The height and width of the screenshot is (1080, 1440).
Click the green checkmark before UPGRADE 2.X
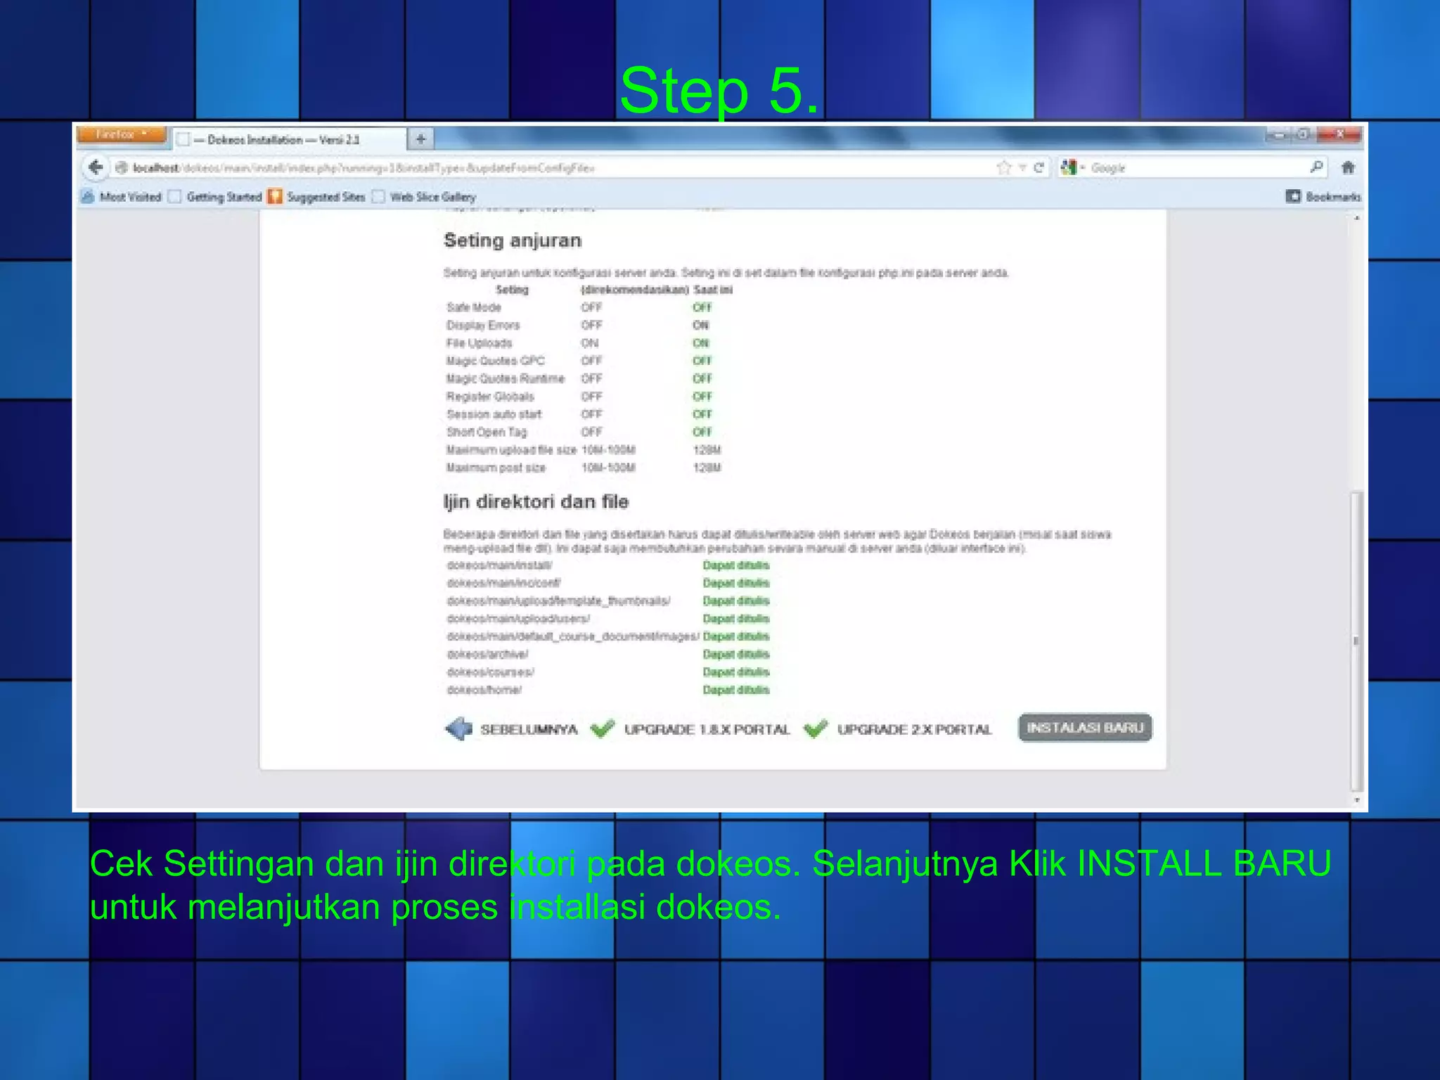pos(816,728)
